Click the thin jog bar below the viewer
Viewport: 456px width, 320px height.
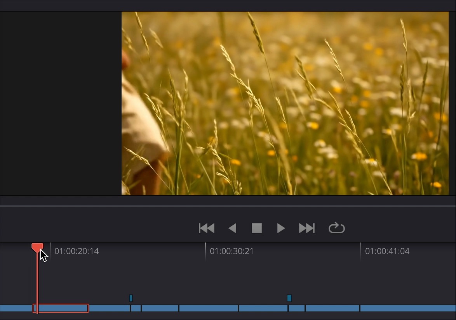228,206
